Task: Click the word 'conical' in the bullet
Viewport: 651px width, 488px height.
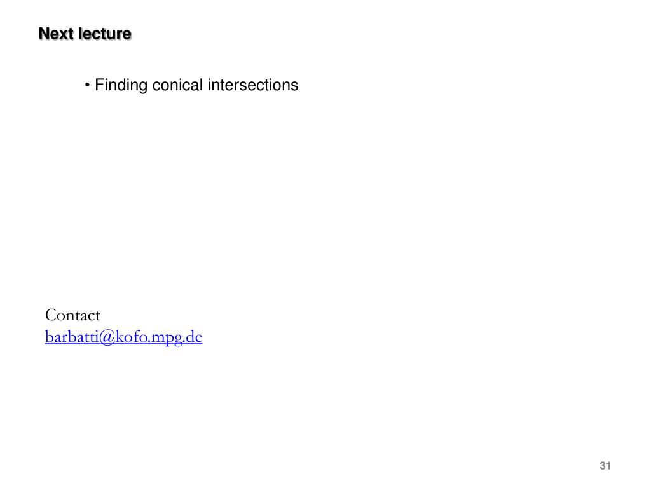Action: coord(177,85)
